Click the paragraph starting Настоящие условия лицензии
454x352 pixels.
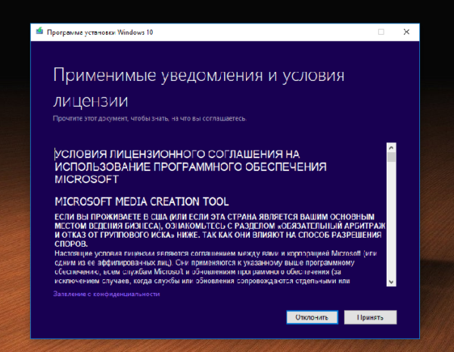point(216,267)
